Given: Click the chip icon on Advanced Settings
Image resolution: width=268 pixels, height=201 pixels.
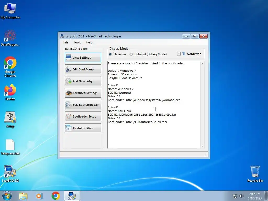Looking at the screenshot, I should pos(69,93).
